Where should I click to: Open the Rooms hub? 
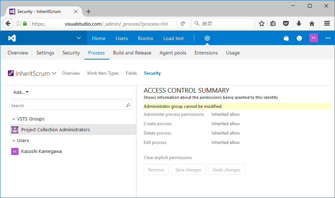pos(145,38)
